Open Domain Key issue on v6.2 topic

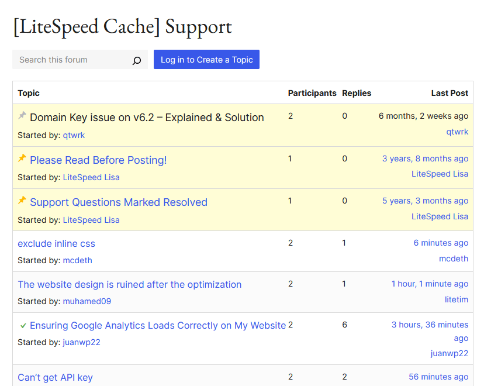147,118
